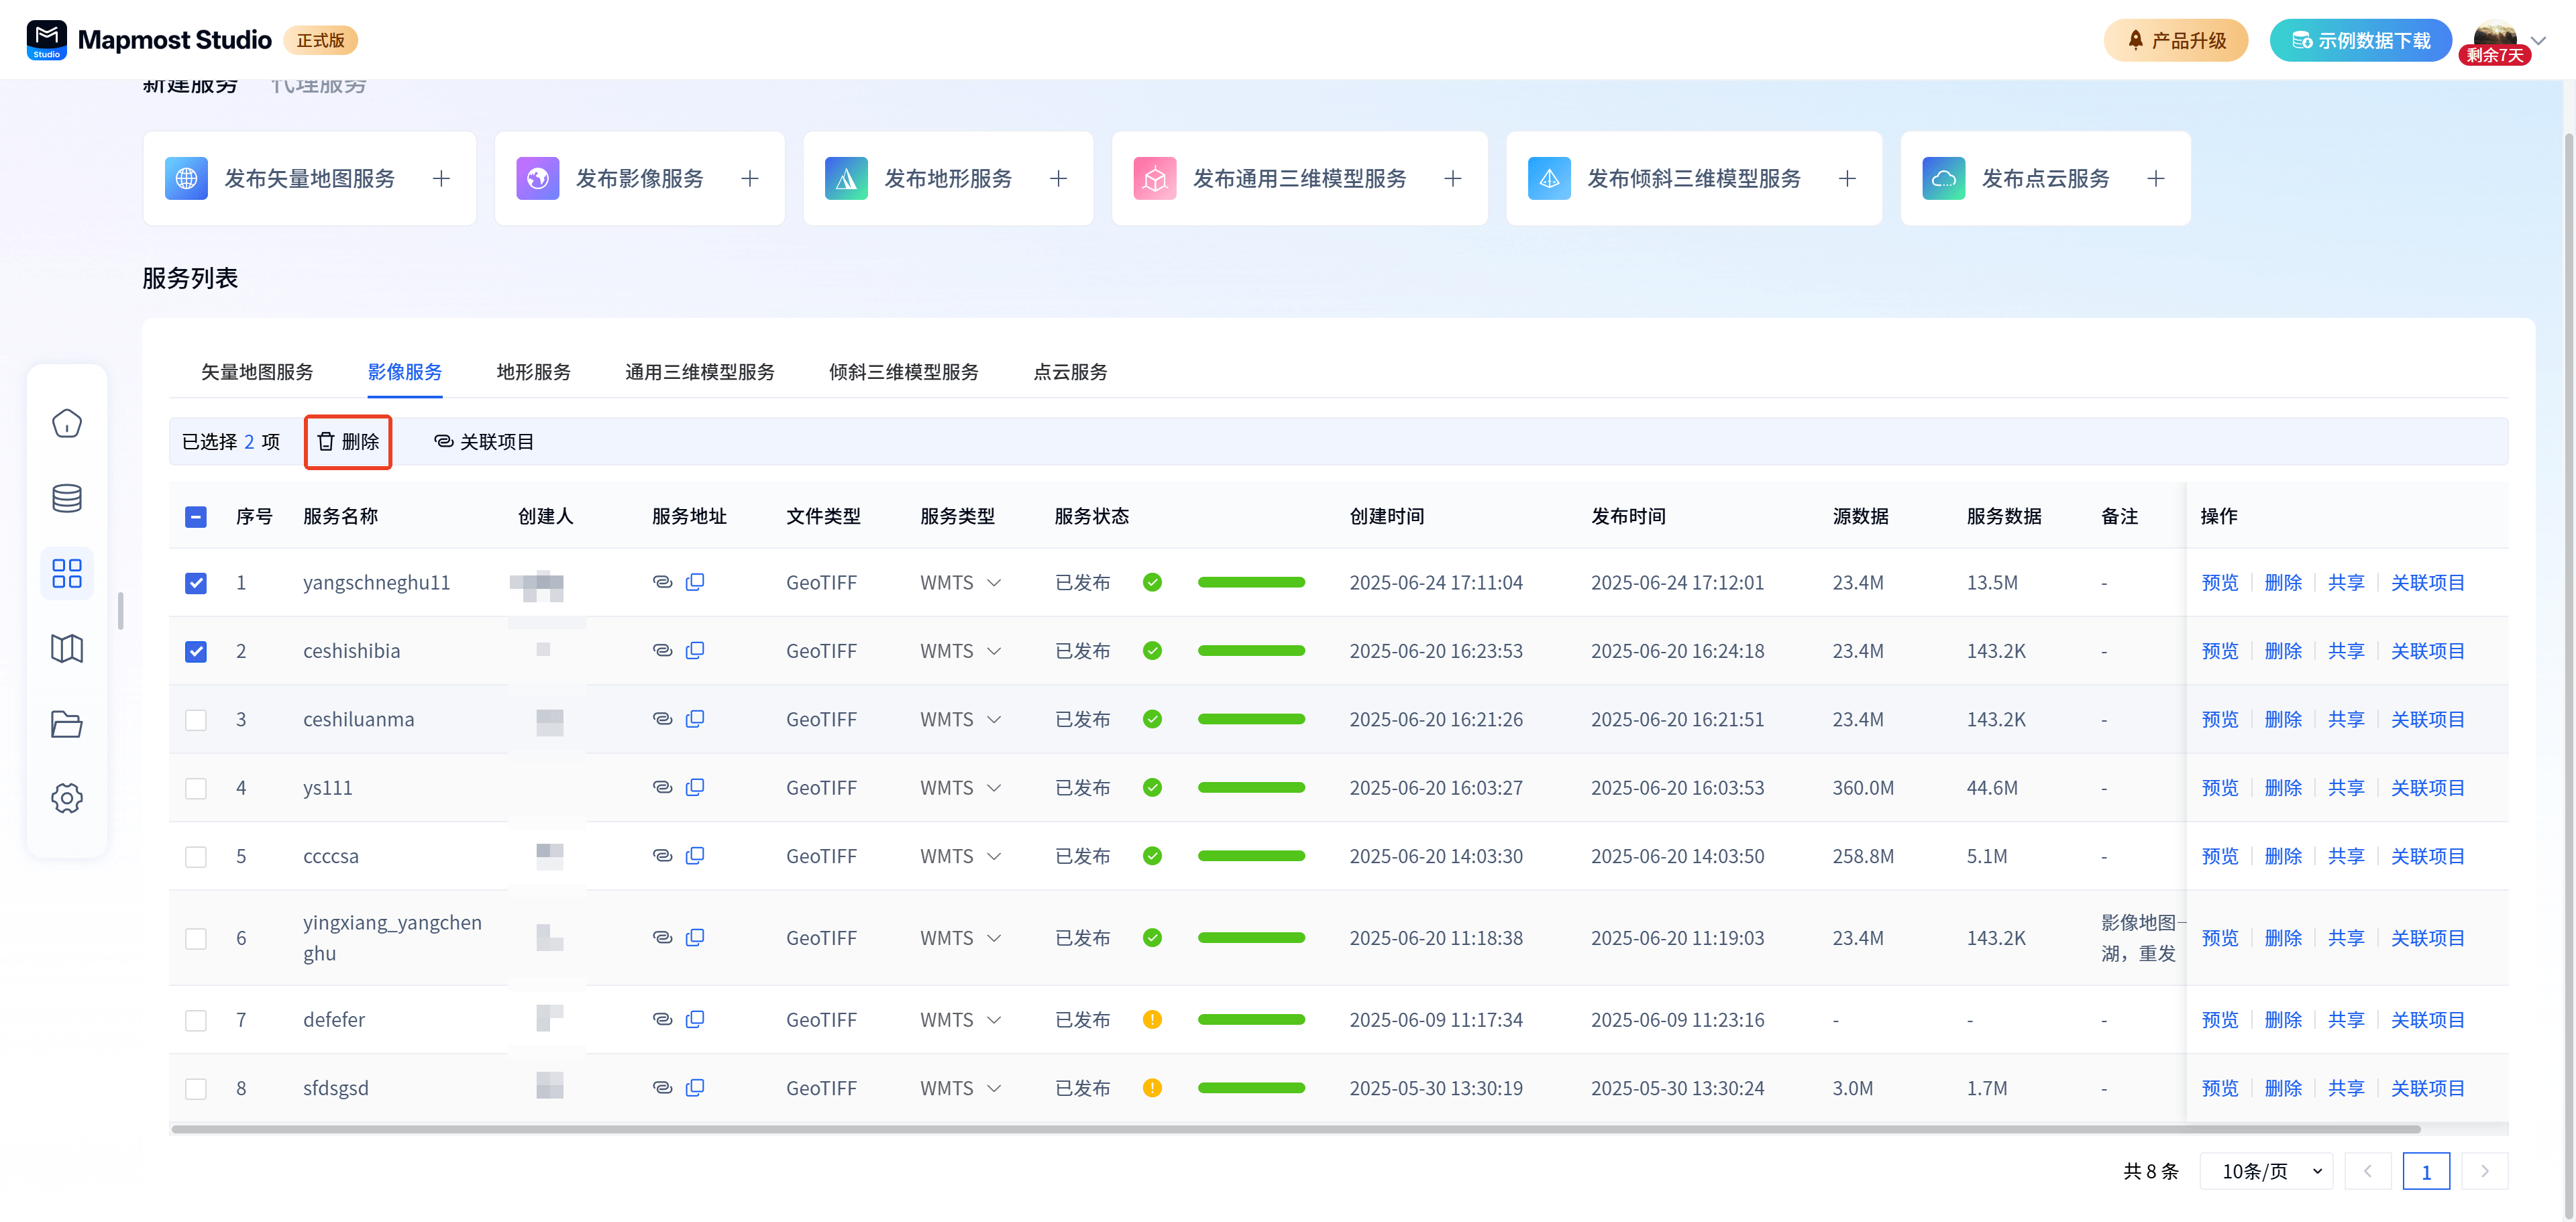Expand the user avatar menu arrow

point(2539,41)
